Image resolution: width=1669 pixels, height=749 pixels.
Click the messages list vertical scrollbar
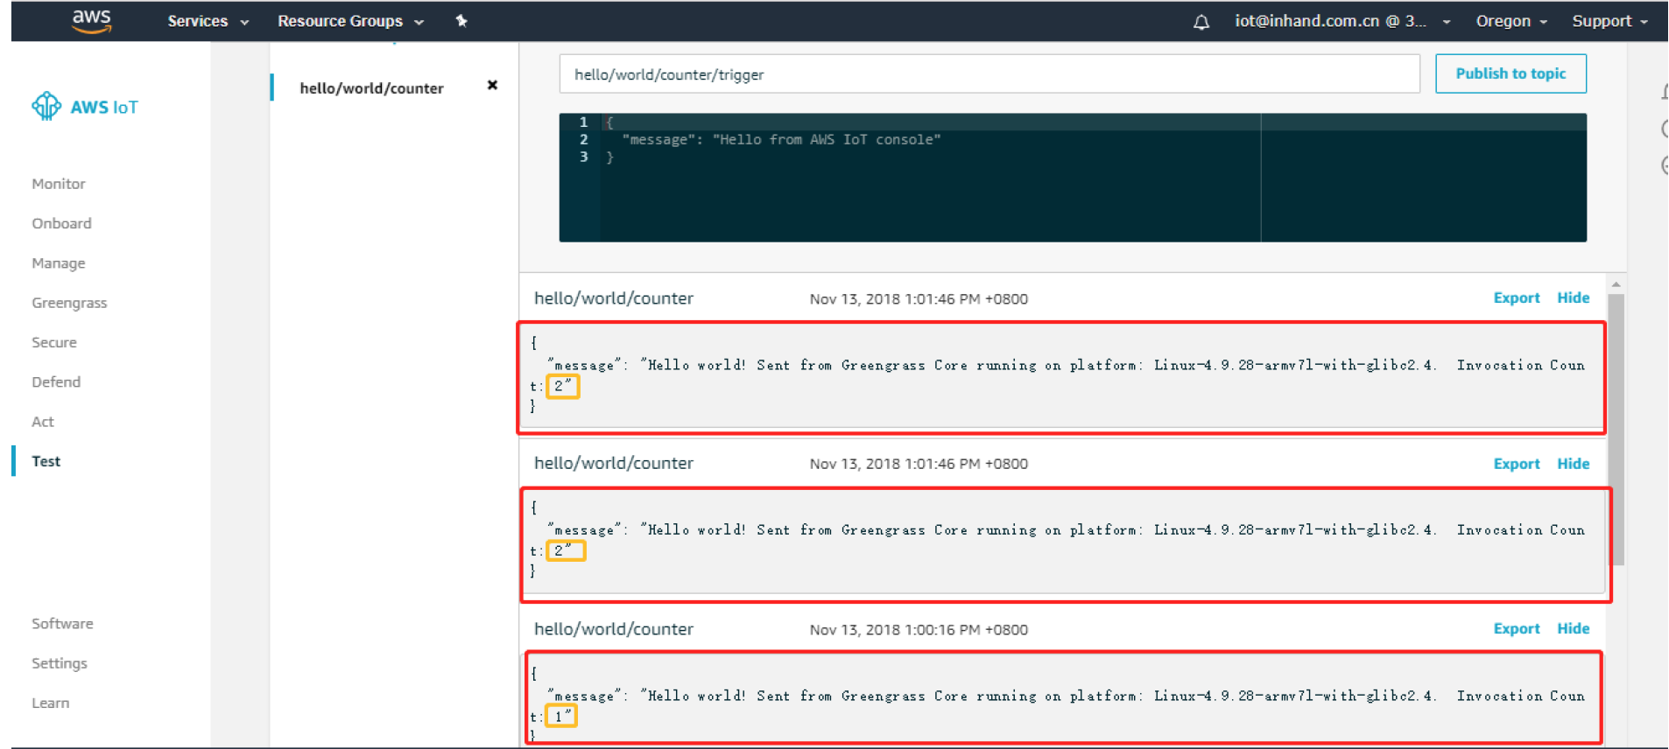pyautogui.click(x=1616, y=429)
